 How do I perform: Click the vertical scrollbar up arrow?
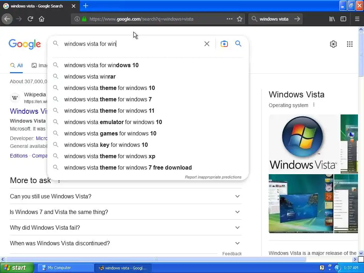click(x=361, y=29)
